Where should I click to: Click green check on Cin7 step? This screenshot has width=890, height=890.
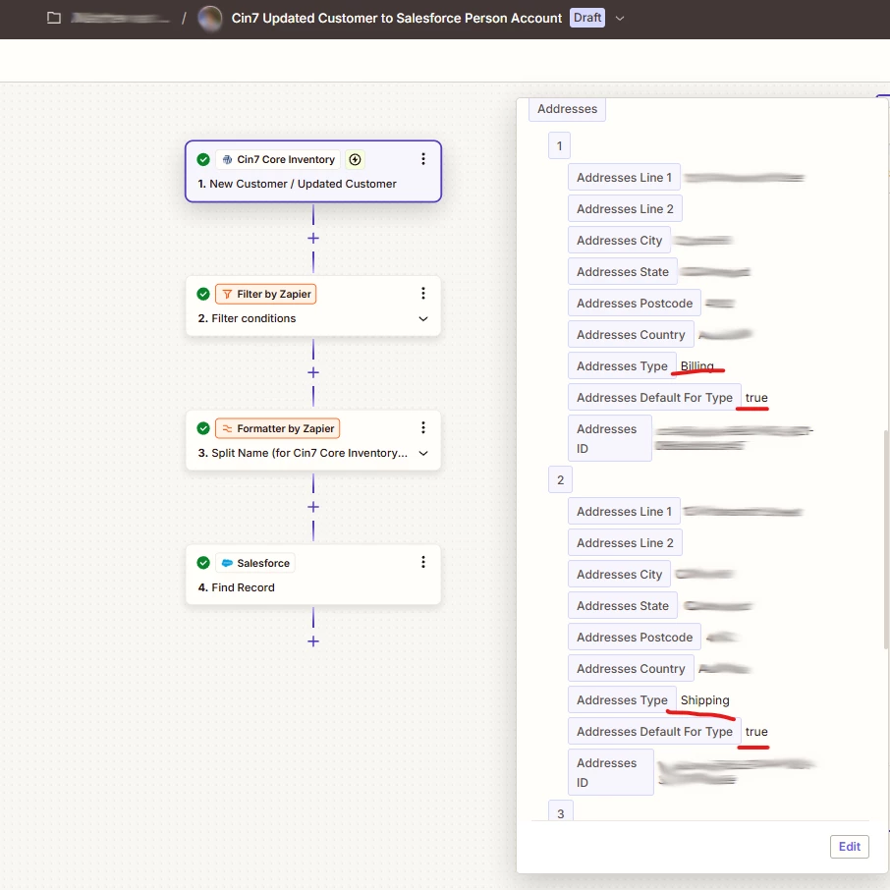pyautogui.click(x=203, y=159)
